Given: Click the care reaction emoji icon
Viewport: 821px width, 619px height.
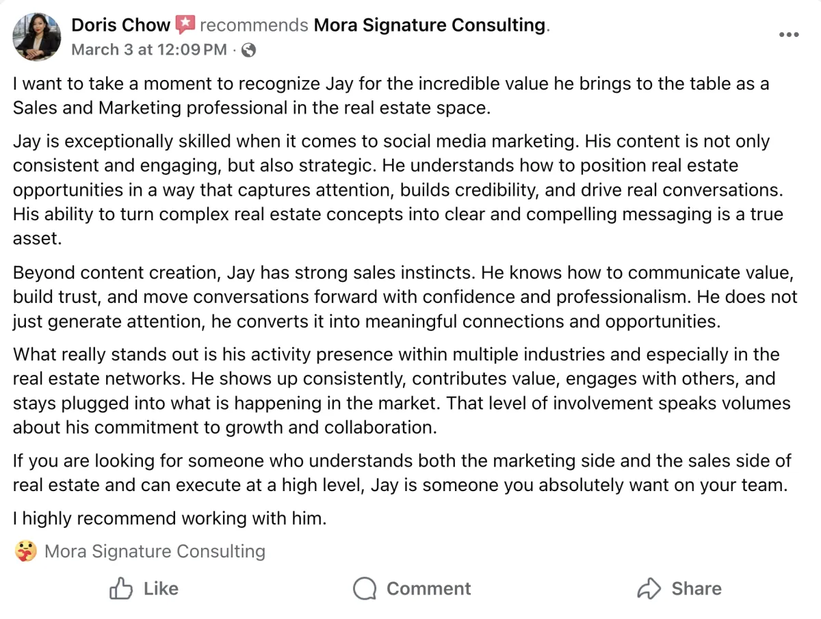Looking at the screenshot, I should [x=25, y=551].
